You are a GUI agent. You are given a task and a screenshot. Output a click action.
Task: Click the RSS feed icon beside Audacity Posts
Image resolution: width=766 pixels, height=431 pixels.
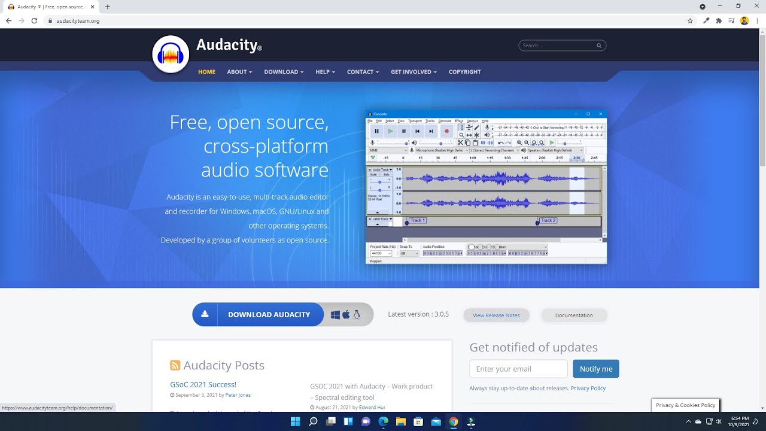click(175, 365)
